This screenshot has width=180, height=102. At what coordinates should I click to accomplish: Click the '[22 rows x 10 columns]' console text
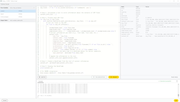point(44,96)
